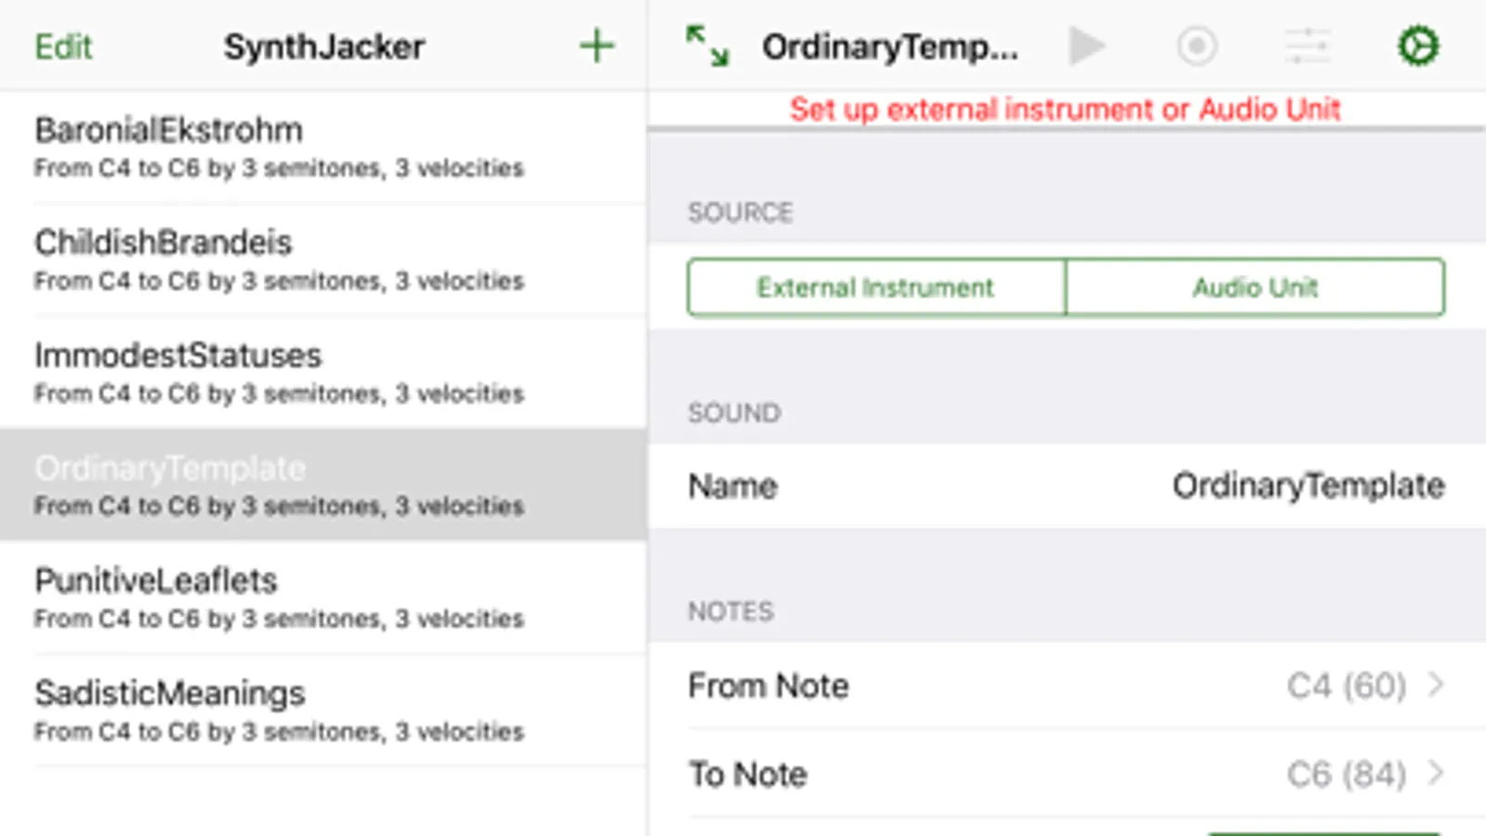Open the green gear settings icon
The width and height of the screenshot is (1486, 836).
coord(1418,46)
